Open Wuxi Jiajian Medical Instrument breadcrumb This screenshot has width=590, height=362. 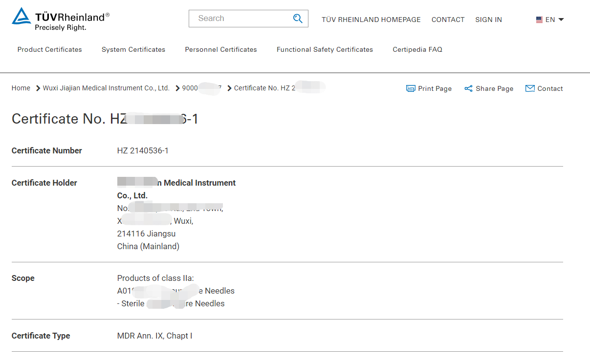(x=106, y=88)
